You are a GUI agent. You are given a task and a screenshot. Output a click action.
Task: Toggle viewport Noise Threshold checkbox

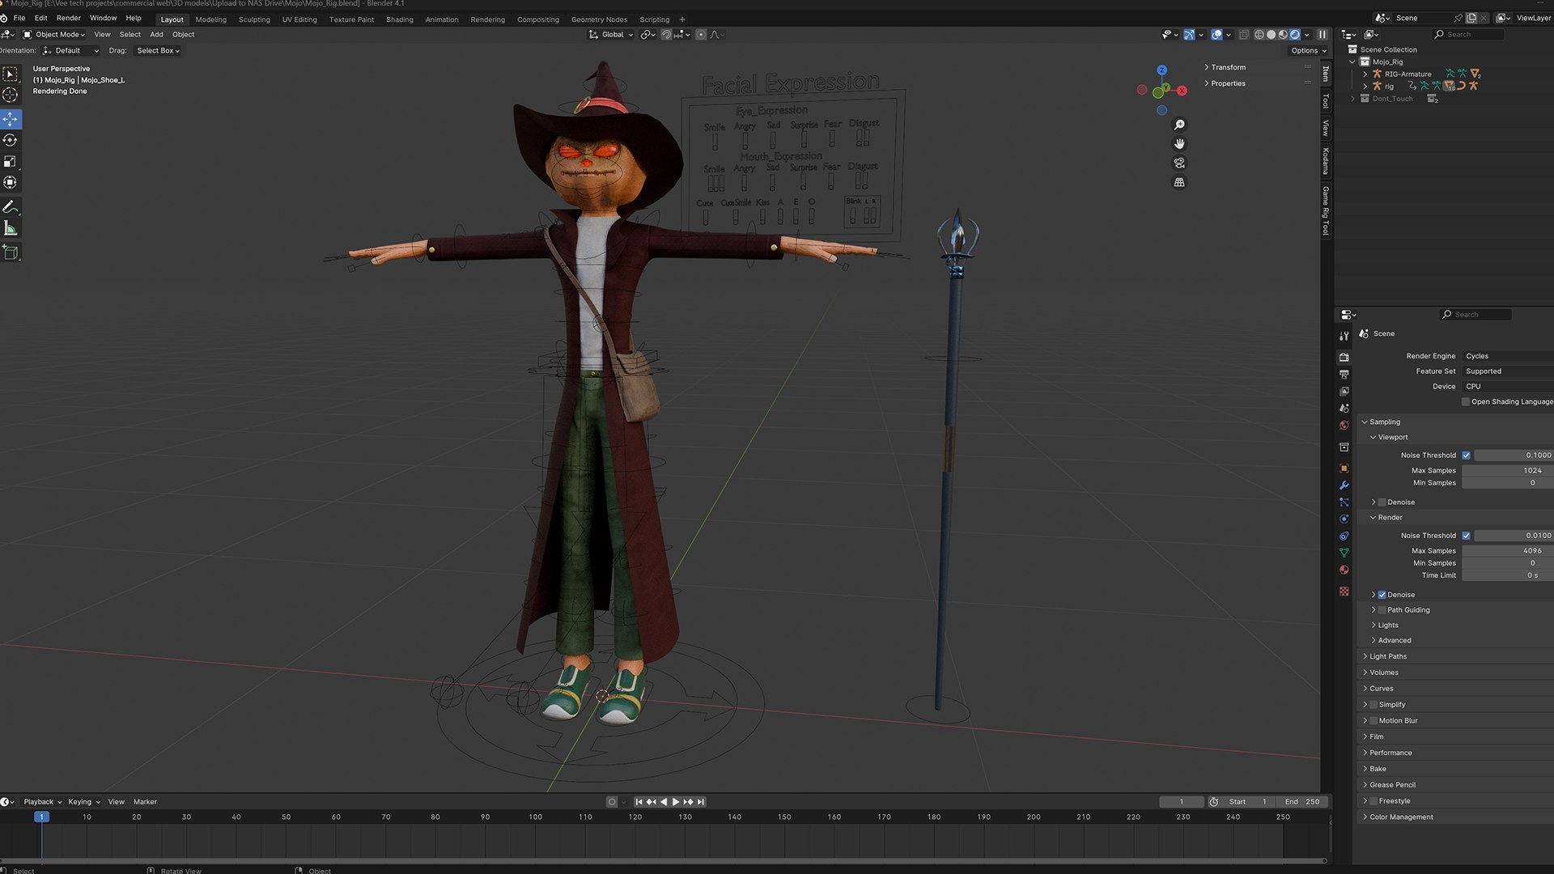1466,456
